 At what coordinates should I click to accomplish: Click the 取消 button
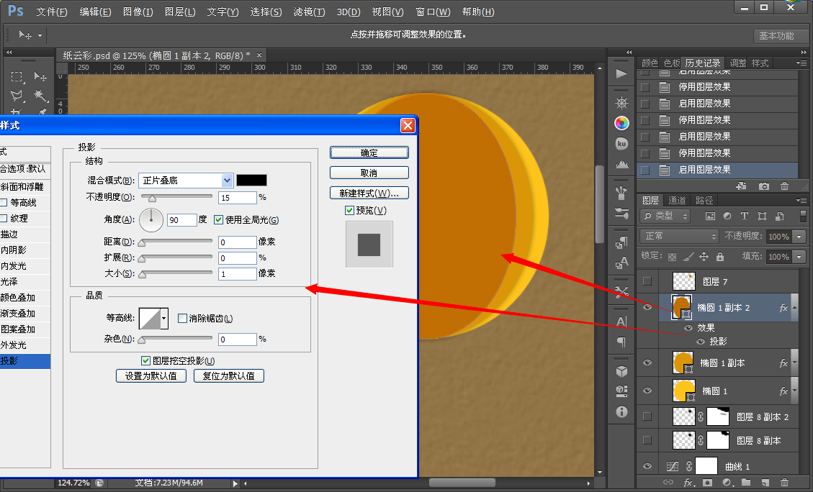(369, 173)
